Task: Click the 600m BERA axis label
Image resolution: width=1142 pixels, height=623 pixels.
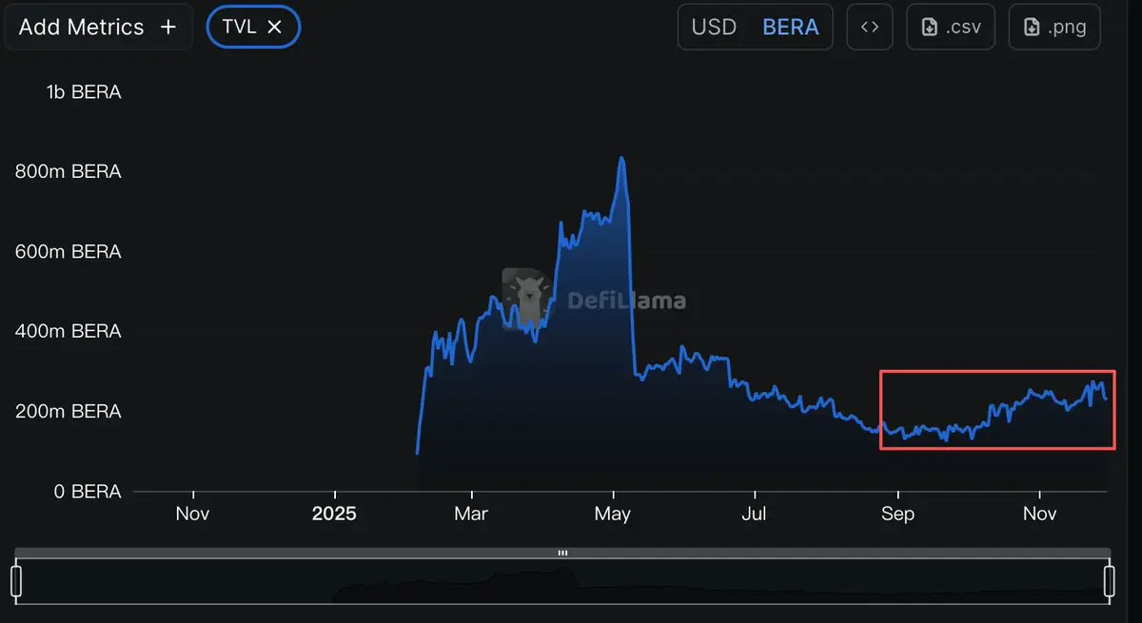Action: pos(68,252)
